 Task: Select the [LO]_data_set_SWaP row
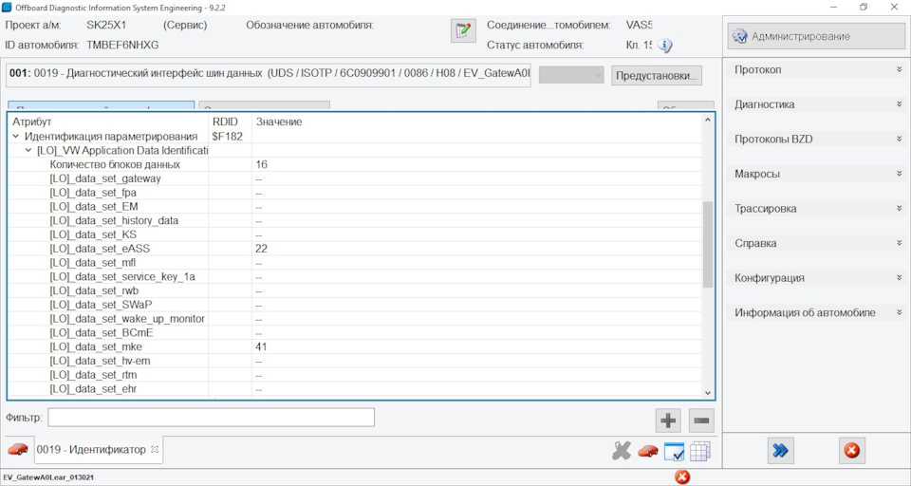[354, 305]
